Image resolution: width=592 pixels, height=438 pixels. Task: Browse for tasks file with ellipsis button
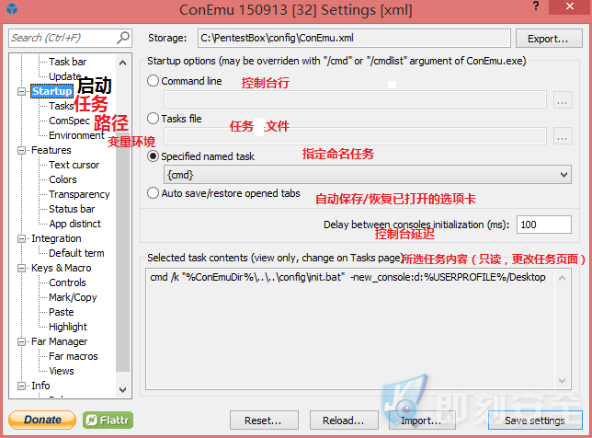[563, 136]
